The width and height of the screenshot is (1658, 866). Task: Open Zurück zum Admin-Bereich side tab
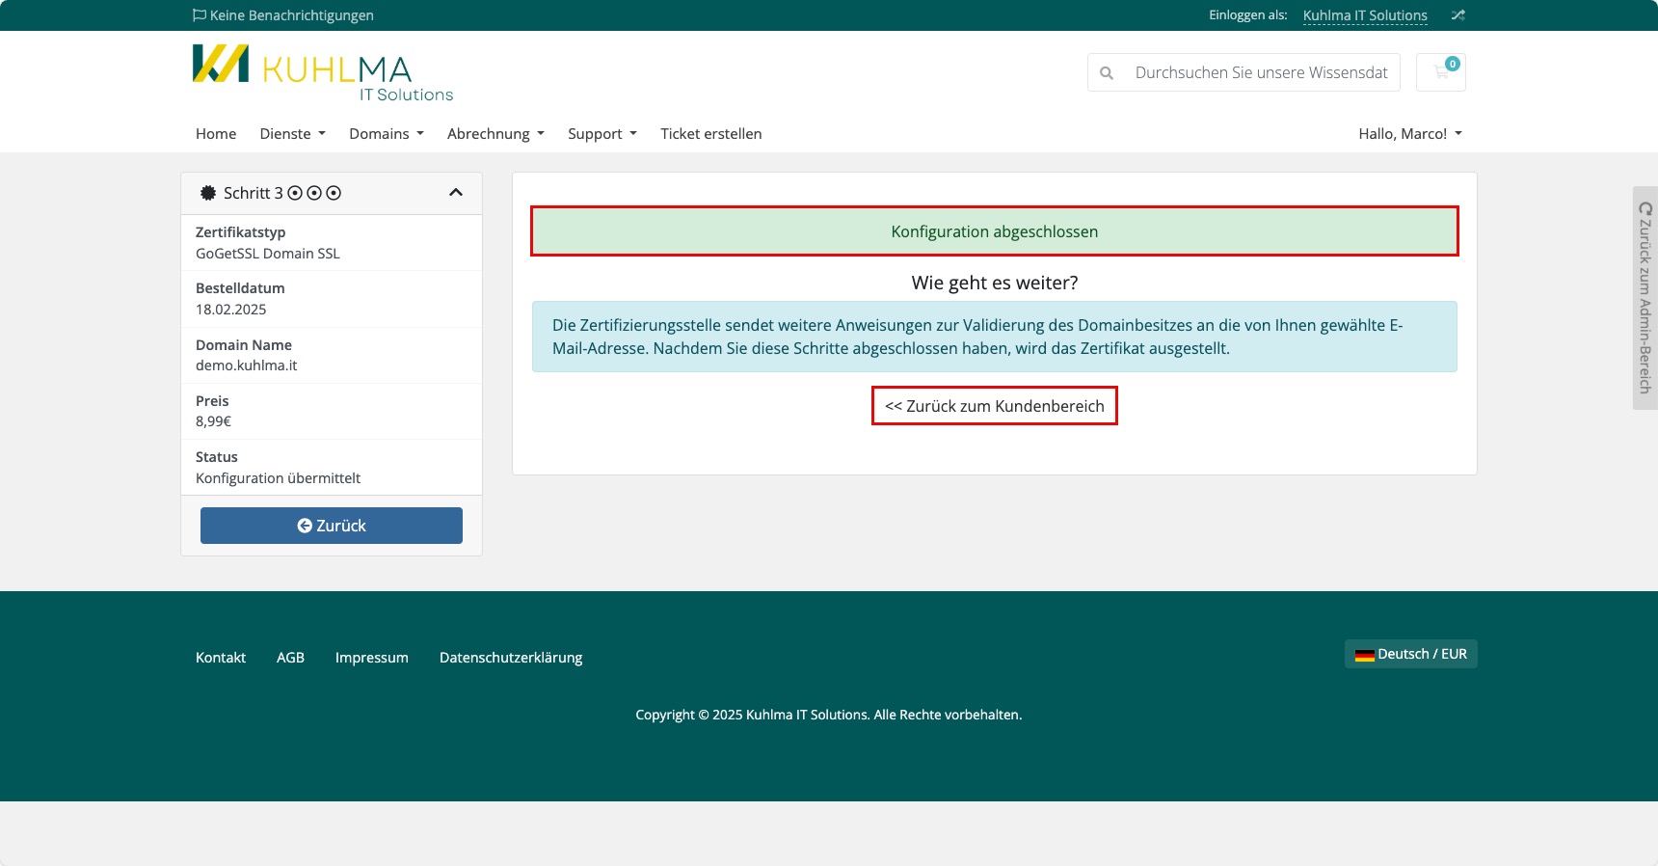tap(1645, 298)
